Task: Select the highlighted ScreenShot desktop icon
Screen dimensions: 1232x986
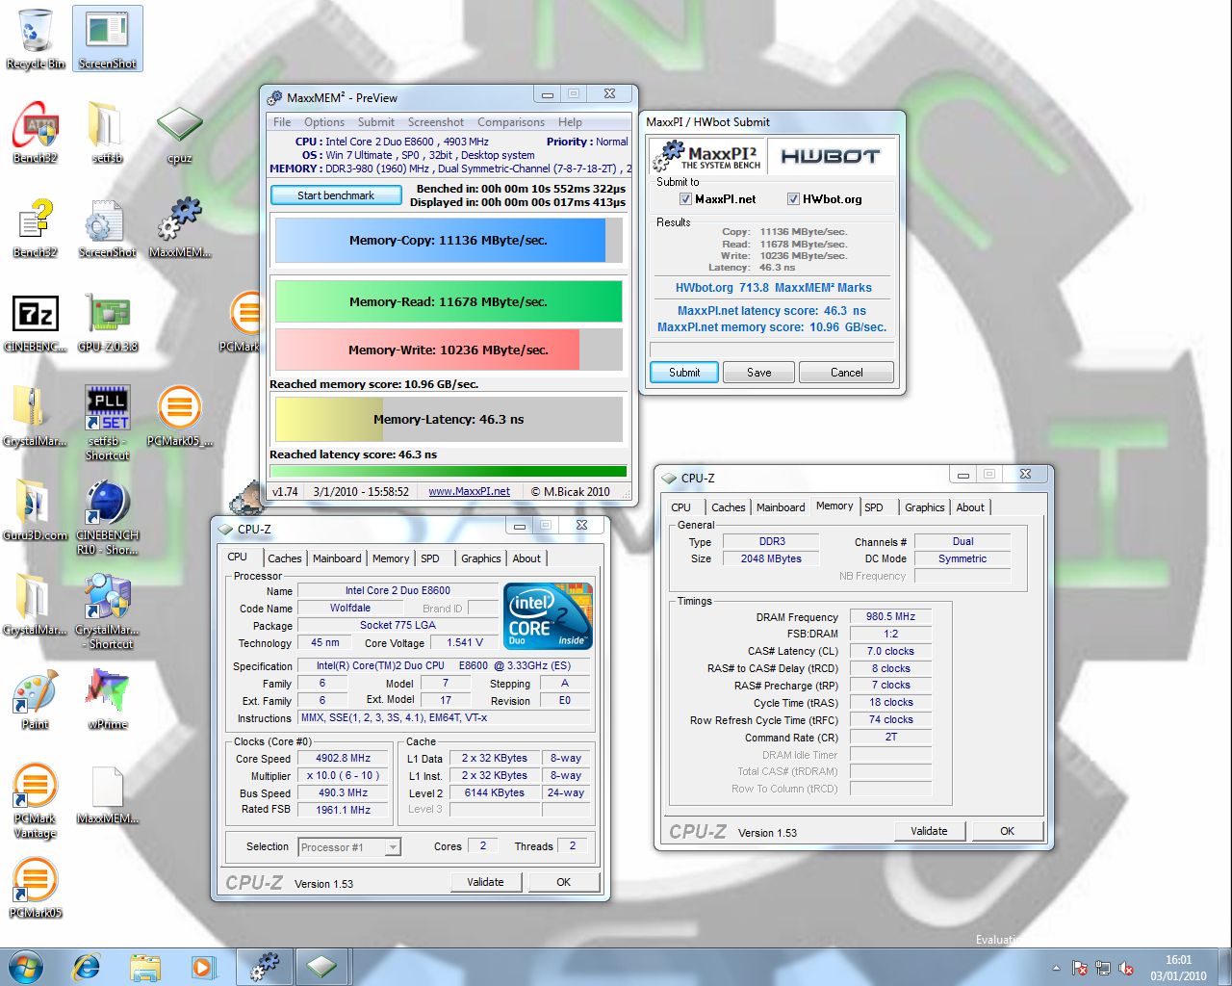Action: click(x=107, y=39)
